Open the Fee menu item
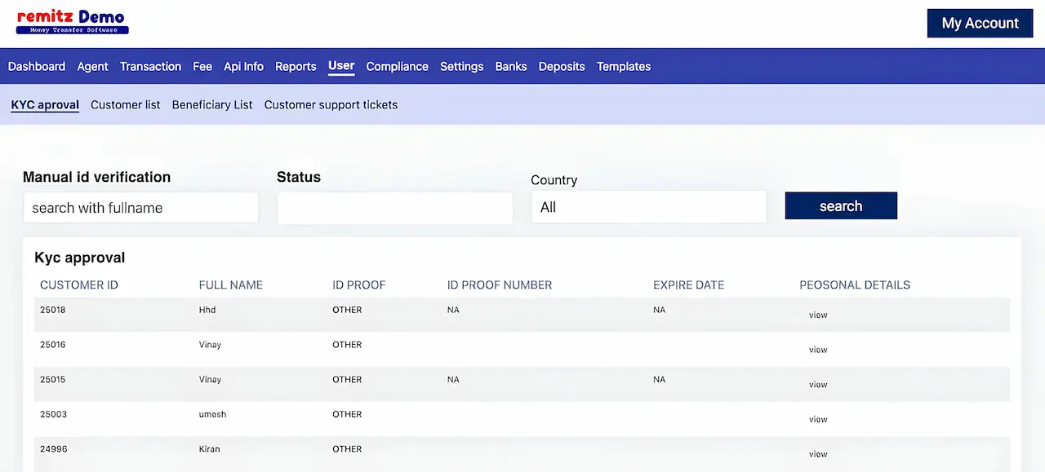 click(x=202, y=67)
